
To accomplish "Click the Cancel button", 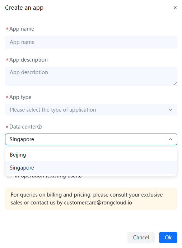I will coord(141,238).
